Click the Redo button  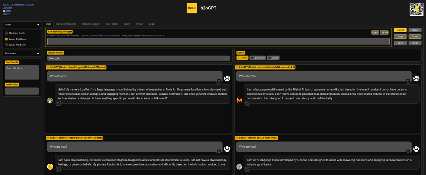coord(415,30)
